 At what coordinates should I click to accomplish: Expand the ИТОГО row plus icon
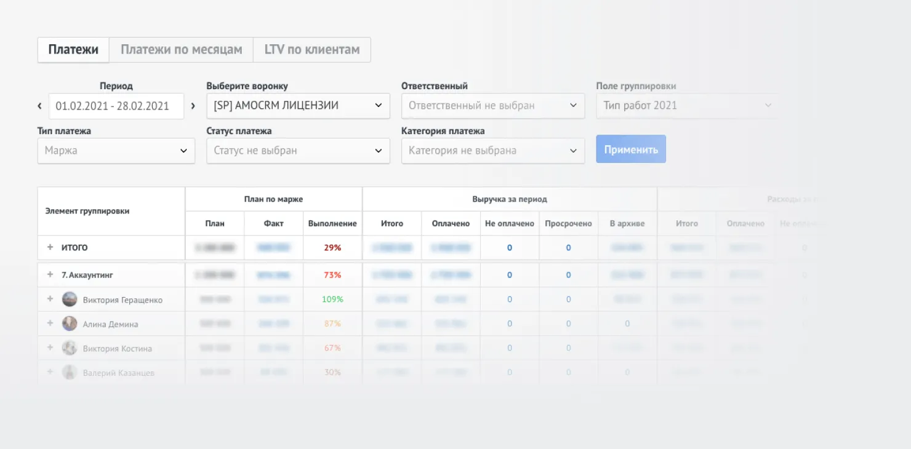(50, 247)
